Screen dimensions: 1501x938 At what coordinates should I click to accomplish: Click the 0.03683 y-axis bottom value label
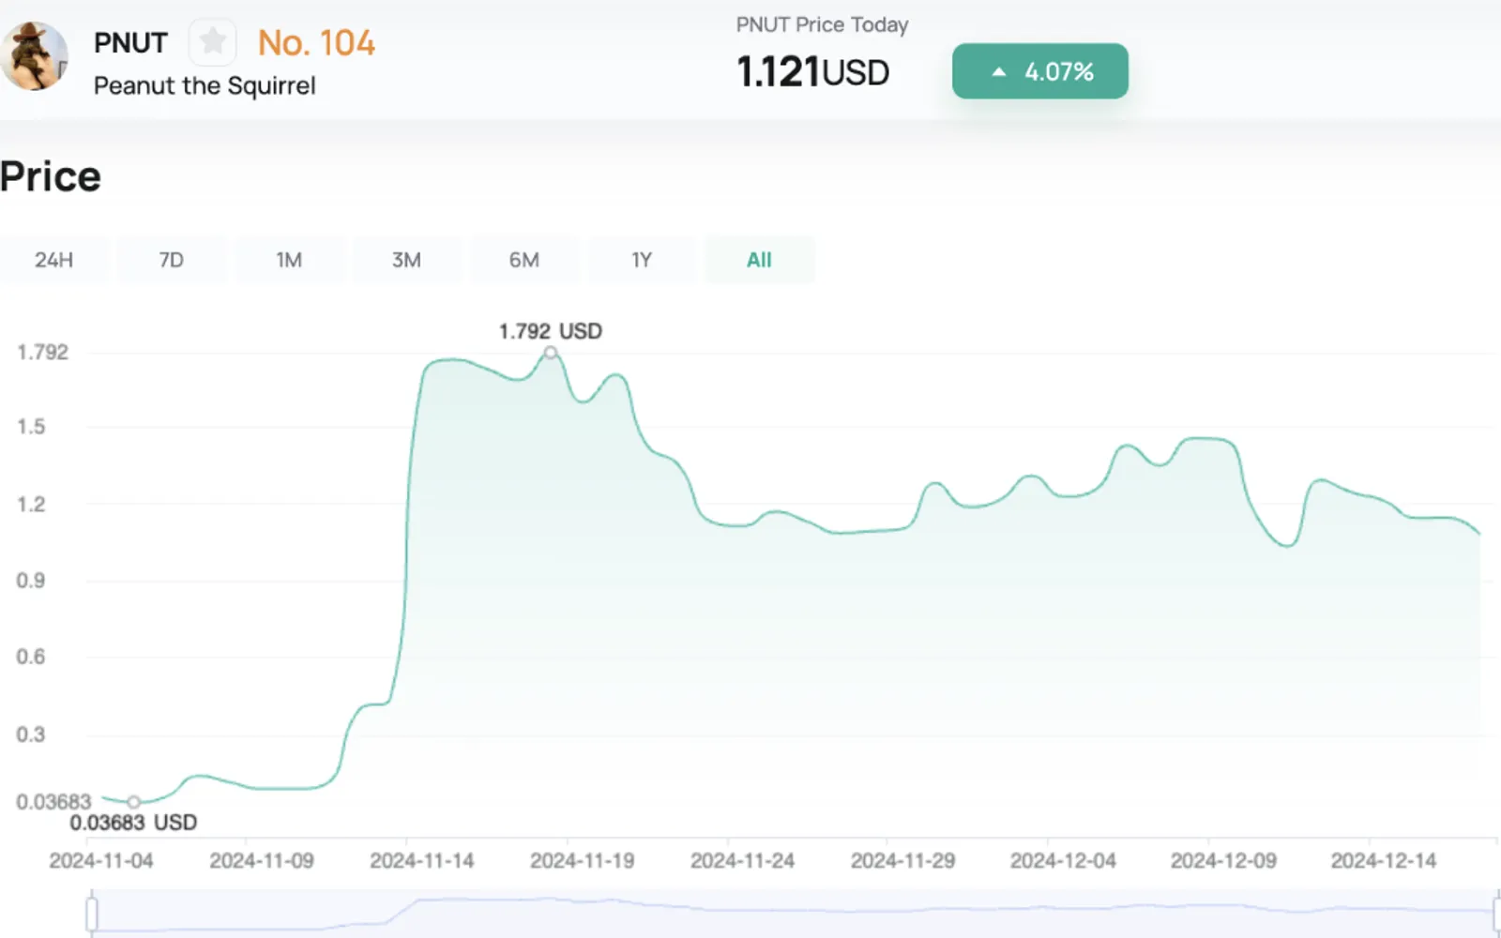(x=53, y=802)
